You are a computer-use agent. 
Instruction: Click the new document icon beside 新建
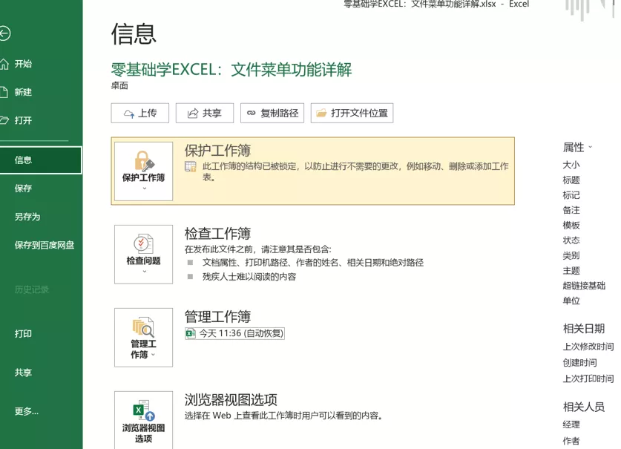pyautogui.click(x=4, y=92)
